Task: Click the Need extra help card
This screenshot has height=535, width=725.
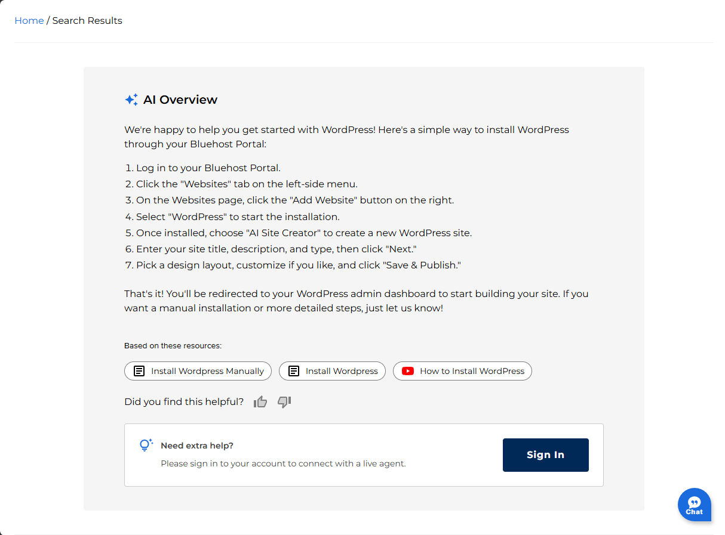Action: click(364, 454)
